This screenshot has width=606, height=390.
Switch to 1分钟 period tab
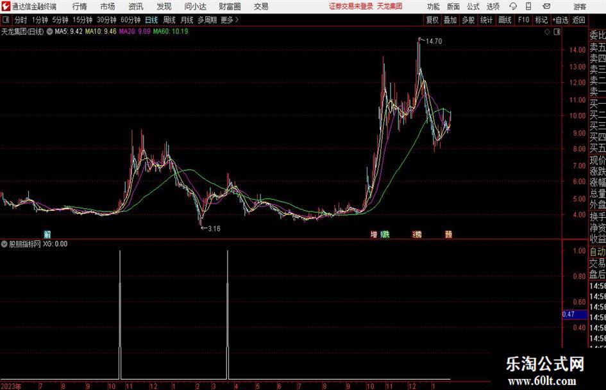point(40,20)
